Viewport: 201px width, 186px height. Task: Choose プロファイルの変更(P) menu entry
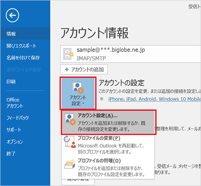(108, 145)
